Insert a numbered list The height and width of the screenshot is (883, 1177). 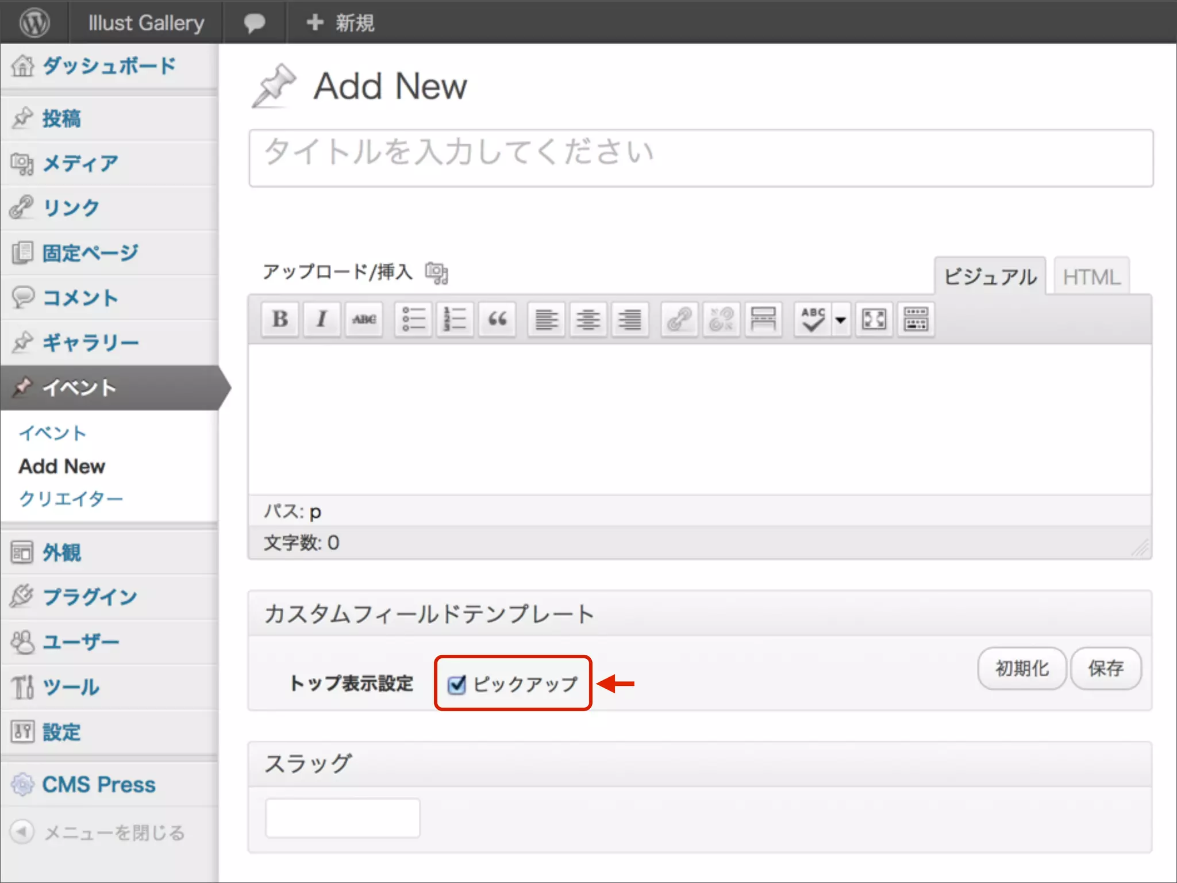[x=455, y=319]
